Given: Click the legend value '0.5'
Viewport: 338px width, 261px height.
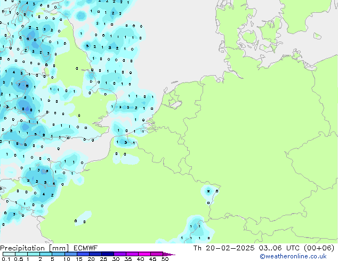Looking at the screenshot, I should (19, 259).
